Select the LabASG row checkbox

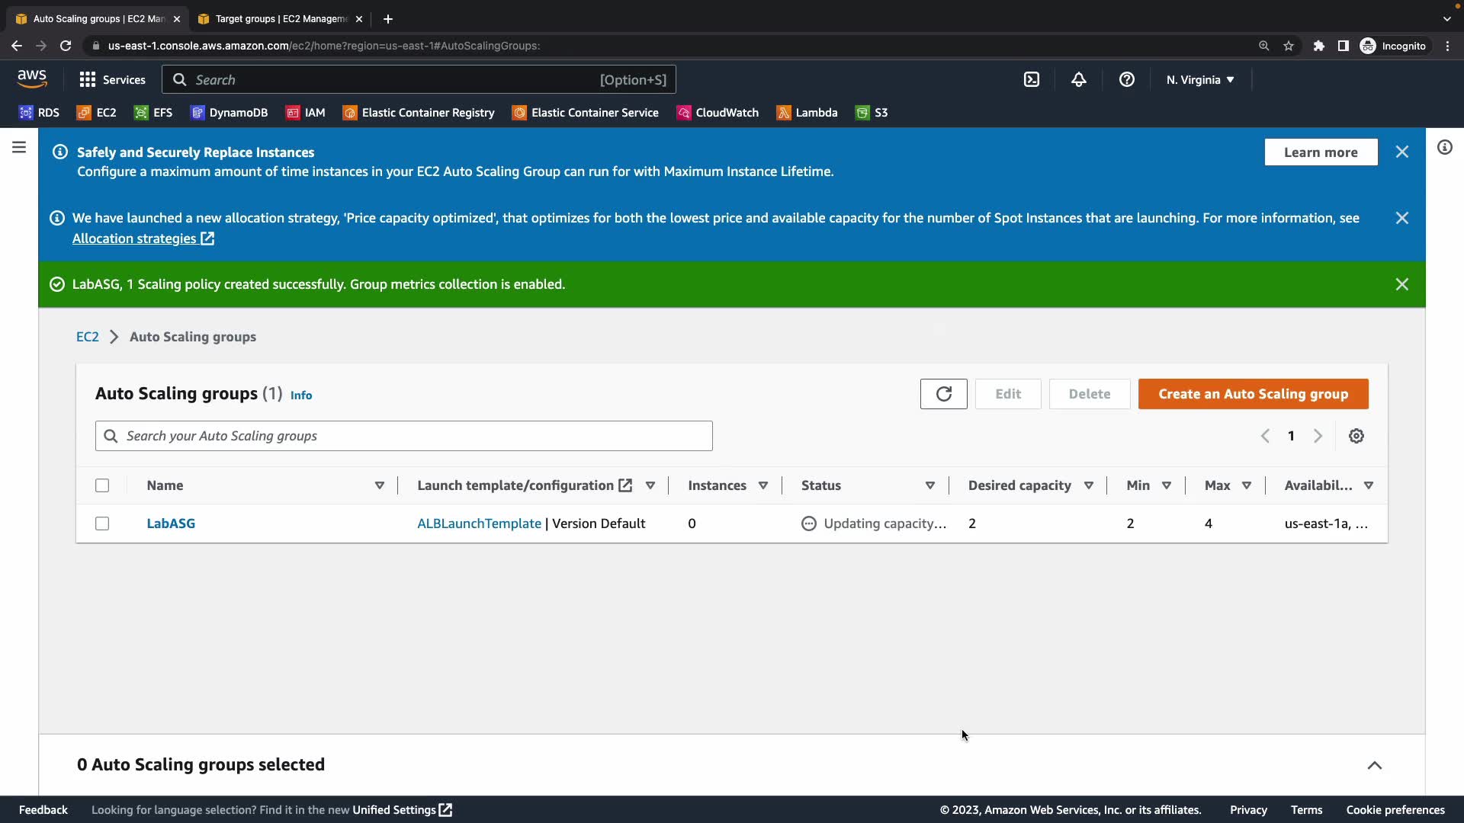click(x=102, y=524)
